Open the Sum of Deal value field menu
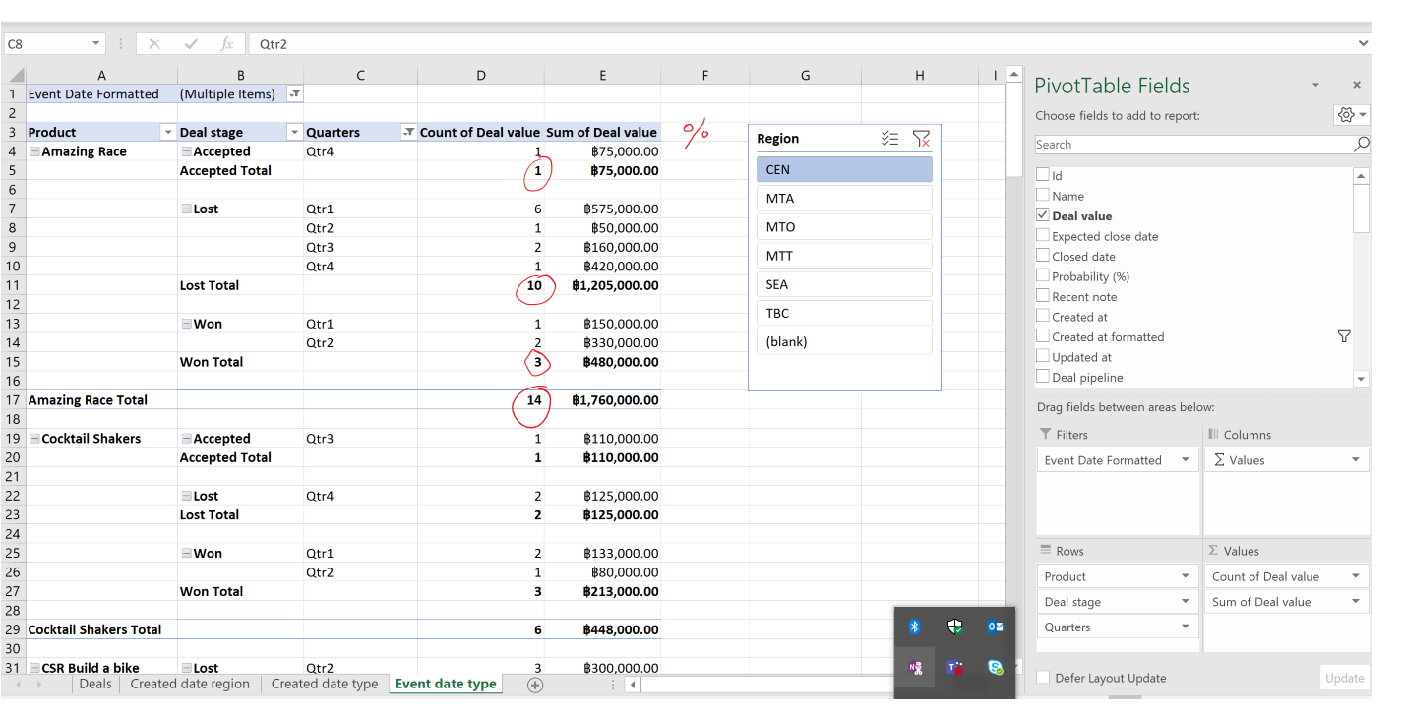 click(1356, 602)
